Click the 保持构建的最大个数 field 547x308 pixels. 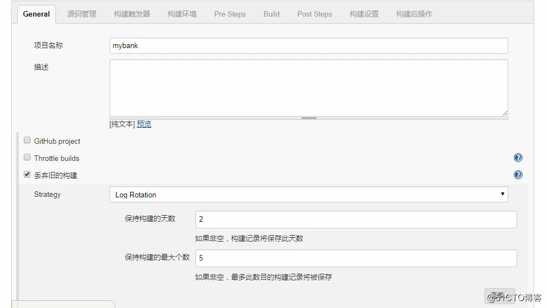[x=356, y=258]
